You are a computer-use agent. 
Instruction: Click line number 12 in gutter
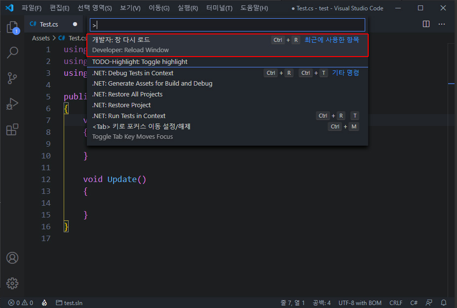click(46, 179)
